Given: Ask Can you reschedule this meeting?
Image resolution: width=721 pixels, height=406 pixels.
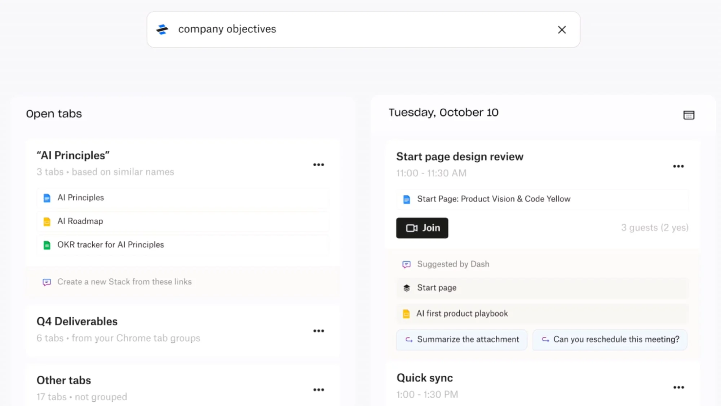Looking at the screenshot, I should click(610, 340).
